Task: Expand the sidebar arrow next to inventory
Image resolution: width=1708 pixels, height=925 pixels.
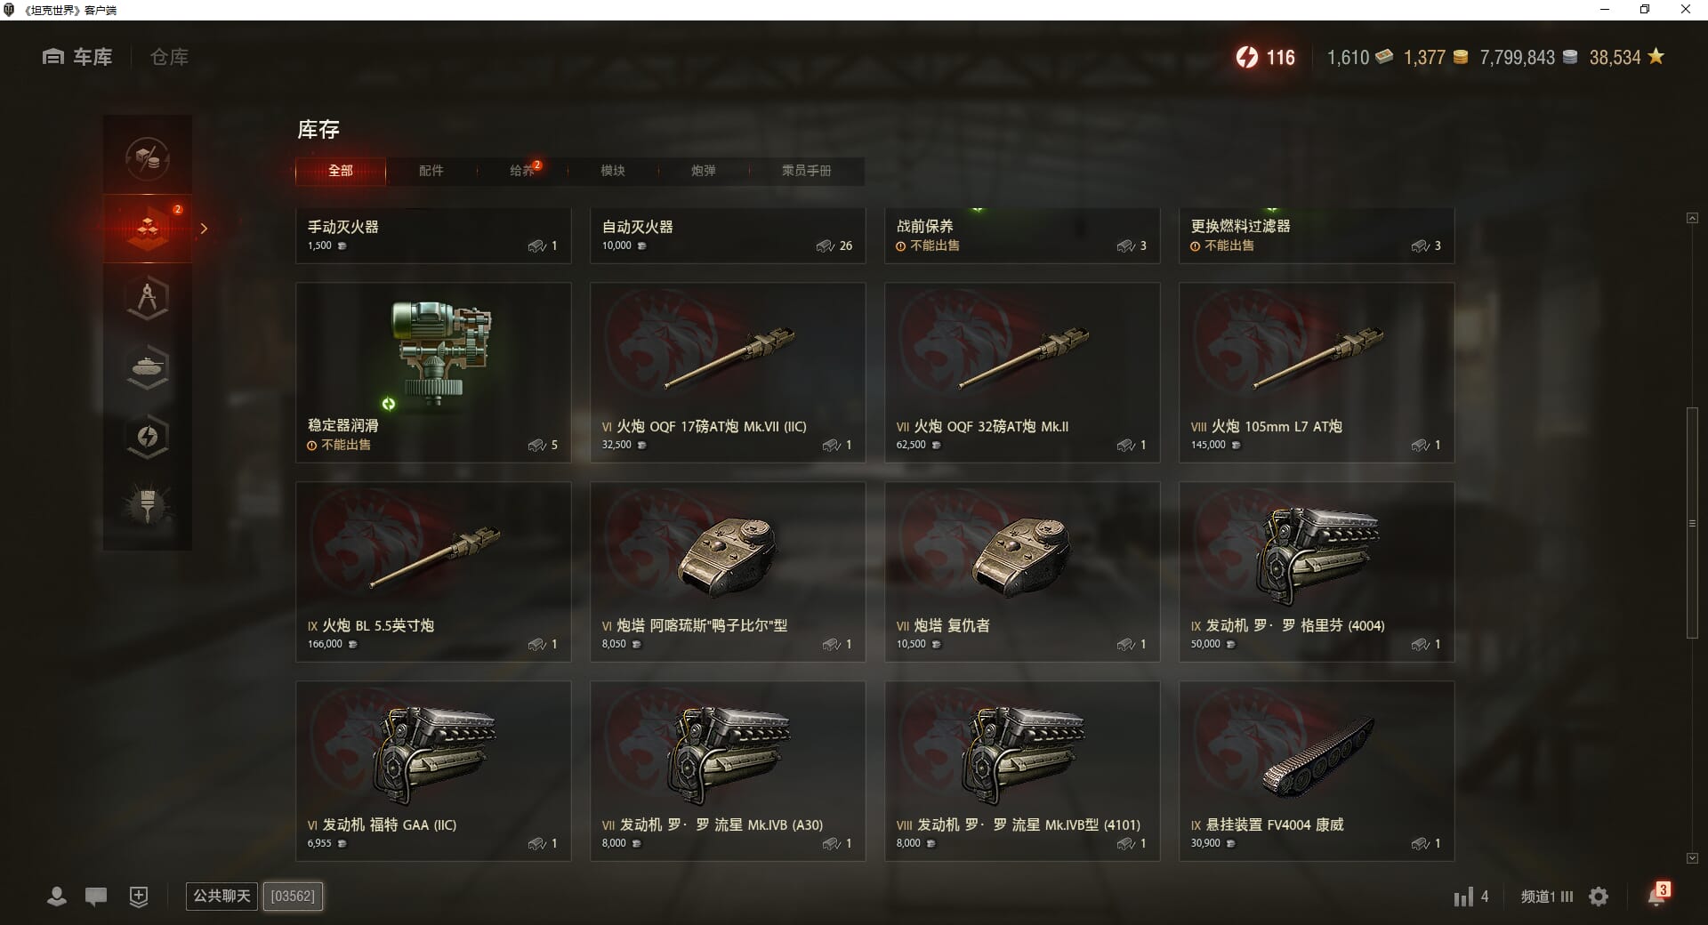Action: [x=204, y=229]
